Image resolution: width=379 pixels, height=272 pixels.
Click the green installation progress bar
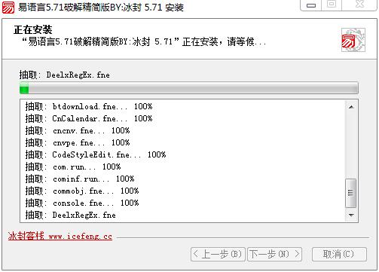pos(189,88)
